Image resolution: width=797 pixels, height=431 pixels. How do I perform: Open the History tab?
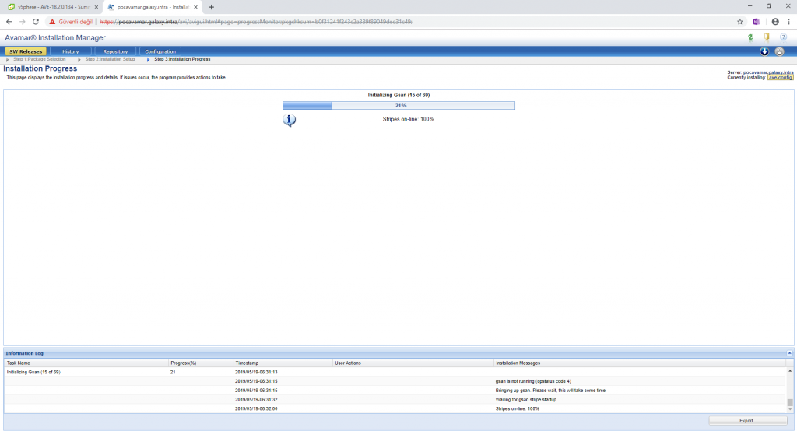click(x=70, y=51)
